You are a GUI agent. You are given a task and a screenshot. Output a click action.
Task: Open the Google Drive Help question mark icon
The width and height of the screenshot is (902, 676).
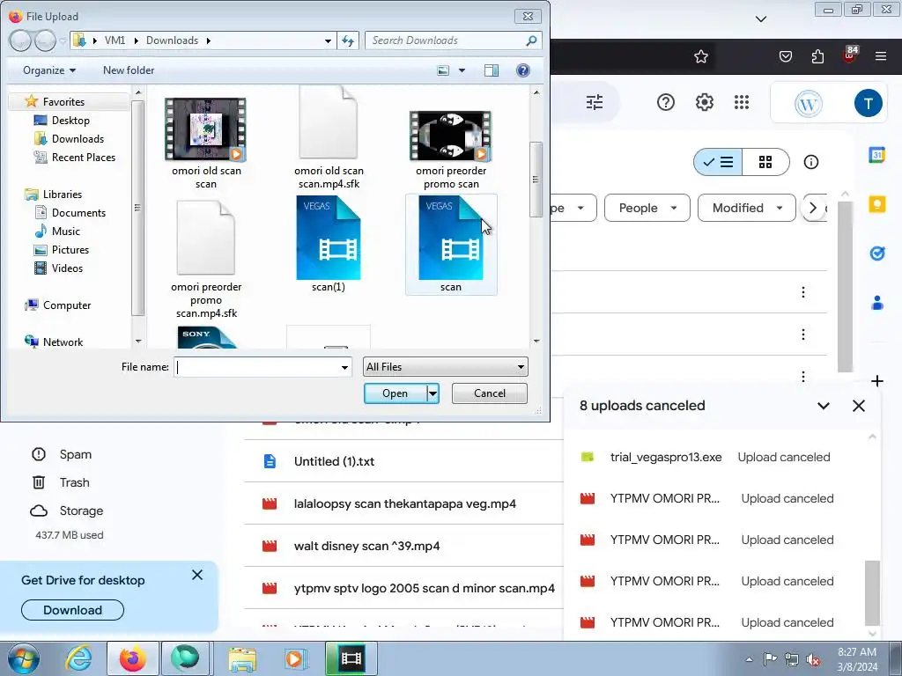666,102
